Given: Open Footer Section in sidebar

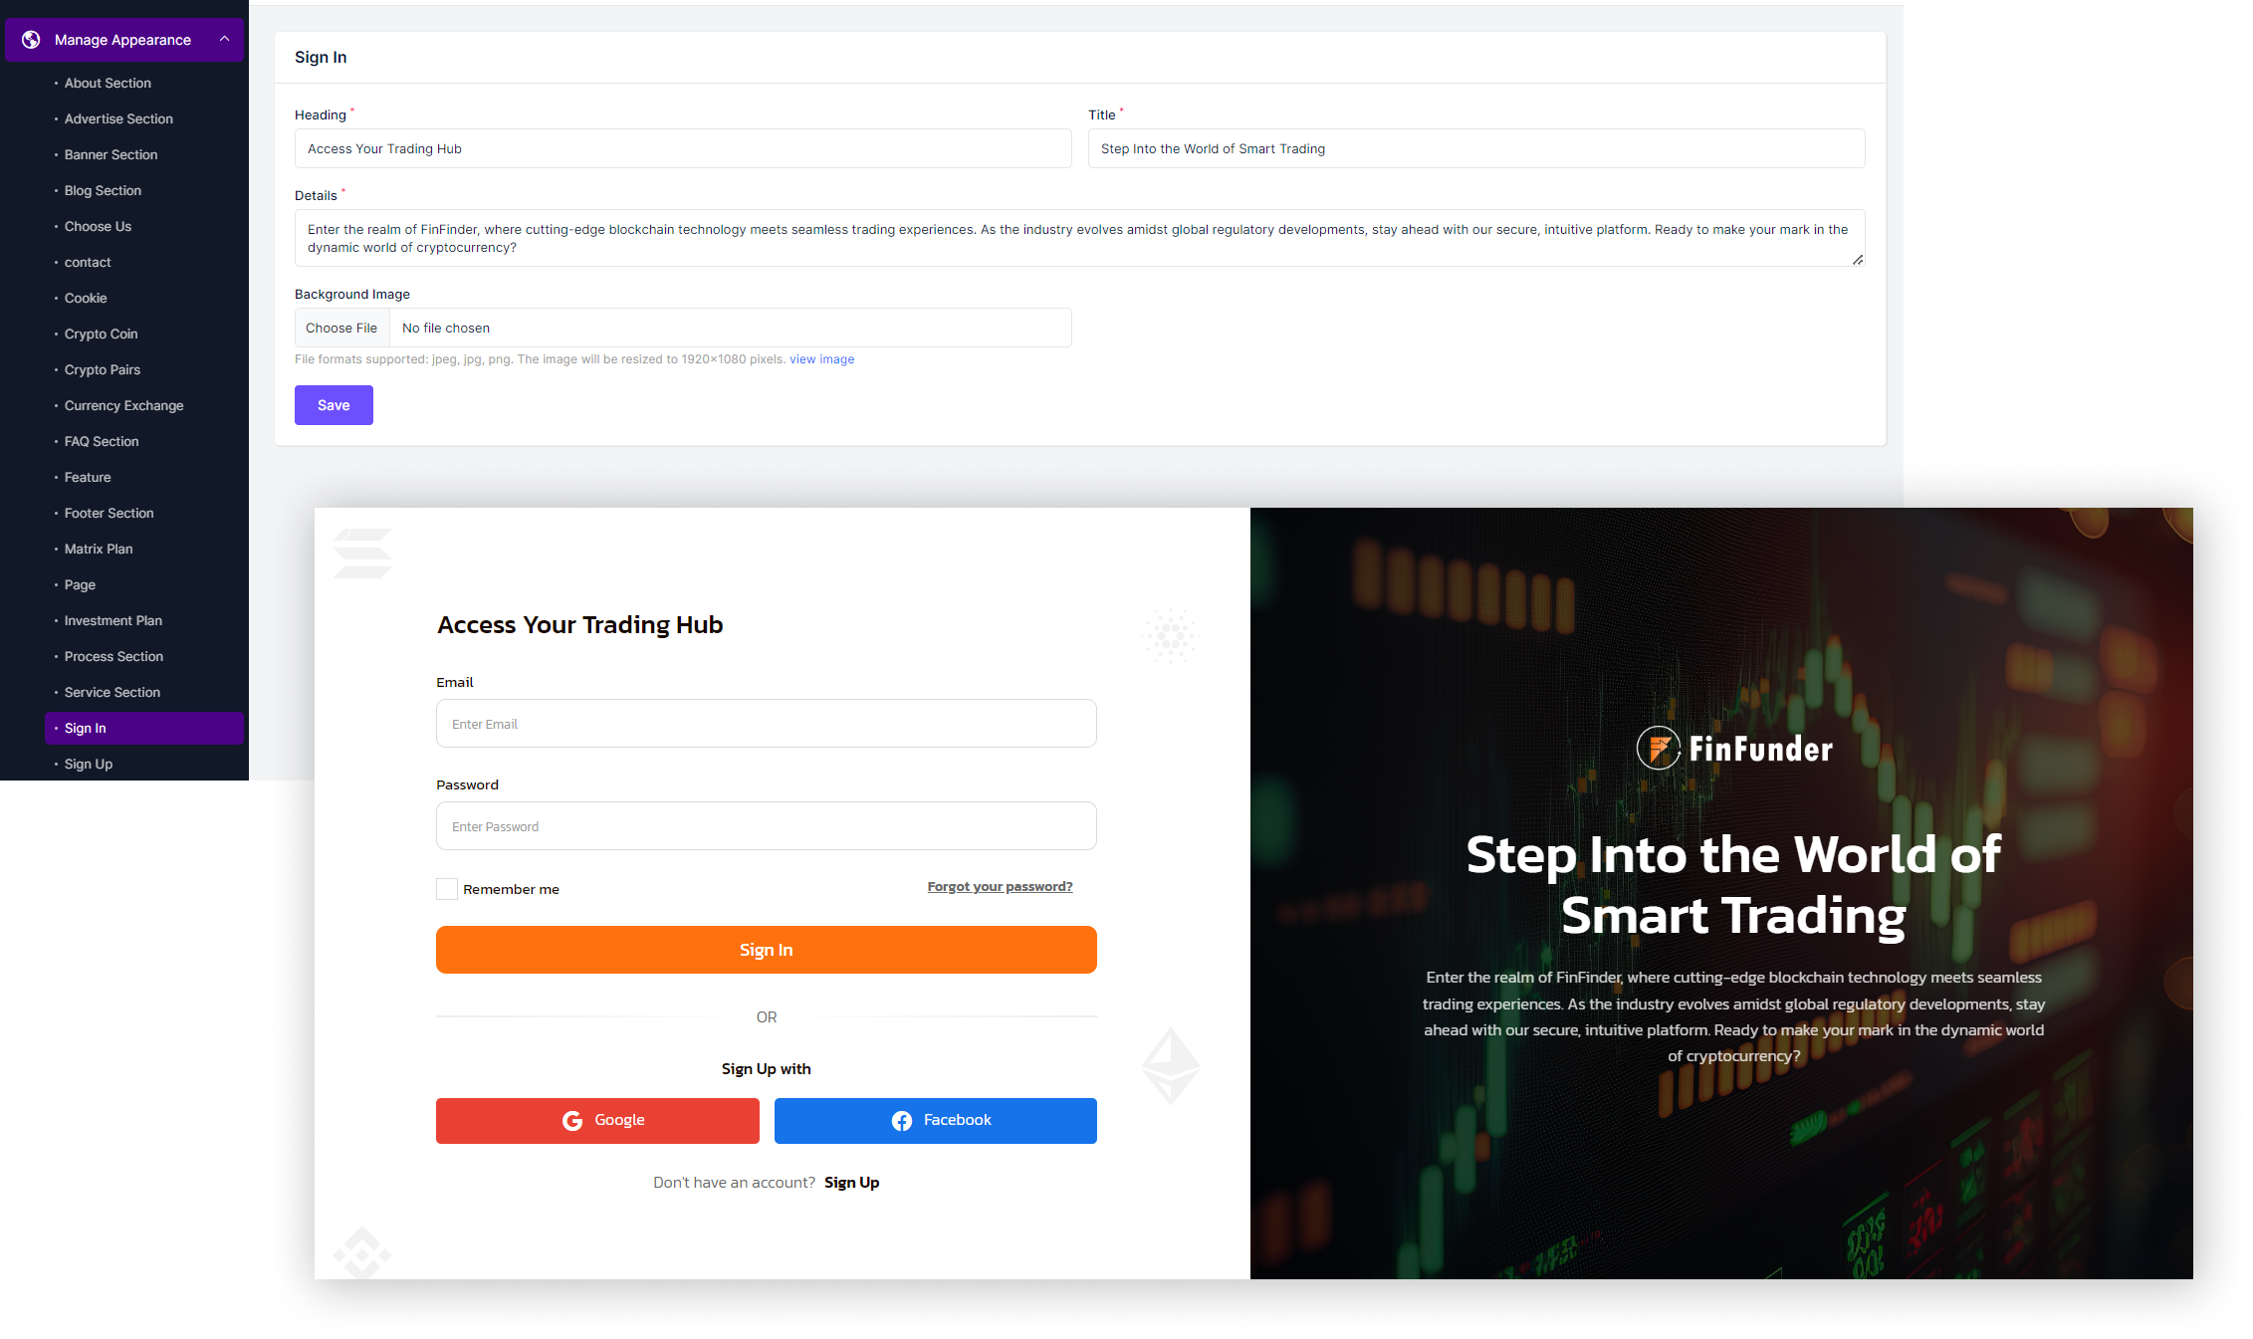Looking at the screenshot, I should tap(109, 513).
